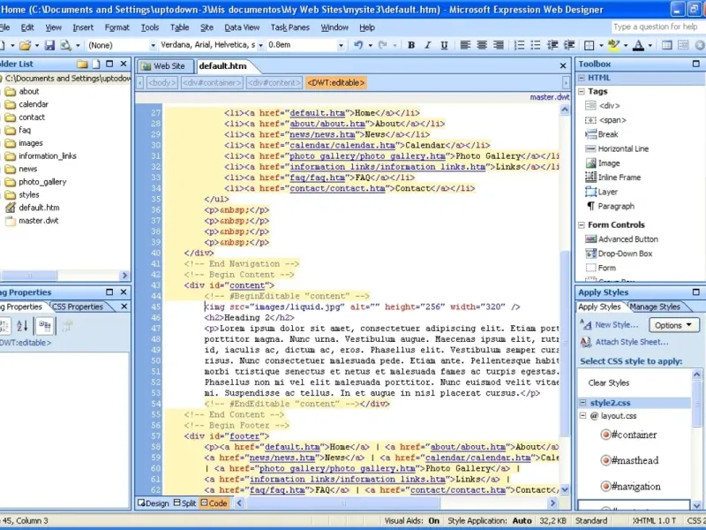The image size is (706, 530).
Task: Click the Open folder toolbar icon
Action: click(x=26, y=45)
